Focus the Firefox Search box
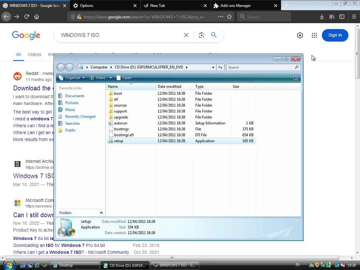 point(264,17)
